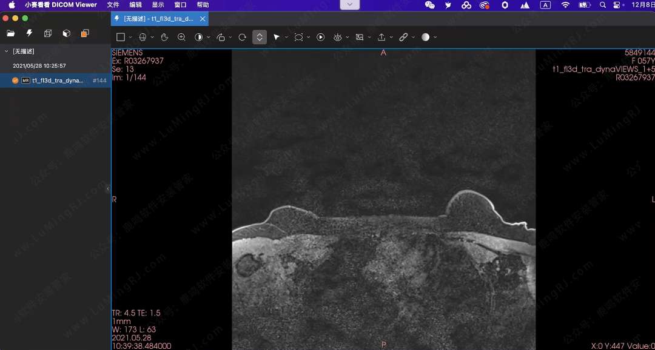Click the reset rotation arrow icon
The image size is (655, 350).
tap(242, 38)
